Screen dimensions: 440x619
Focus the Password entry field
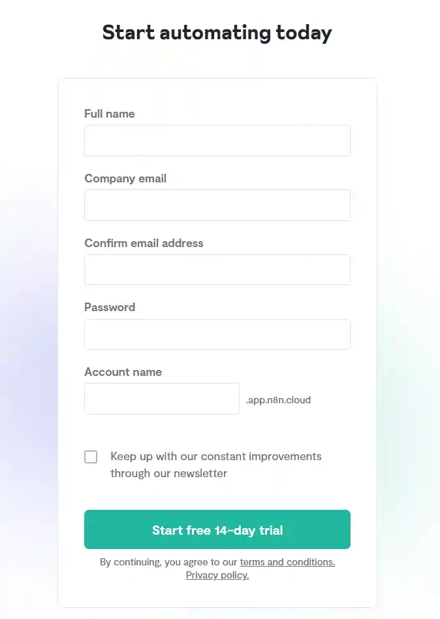point(217,334)
